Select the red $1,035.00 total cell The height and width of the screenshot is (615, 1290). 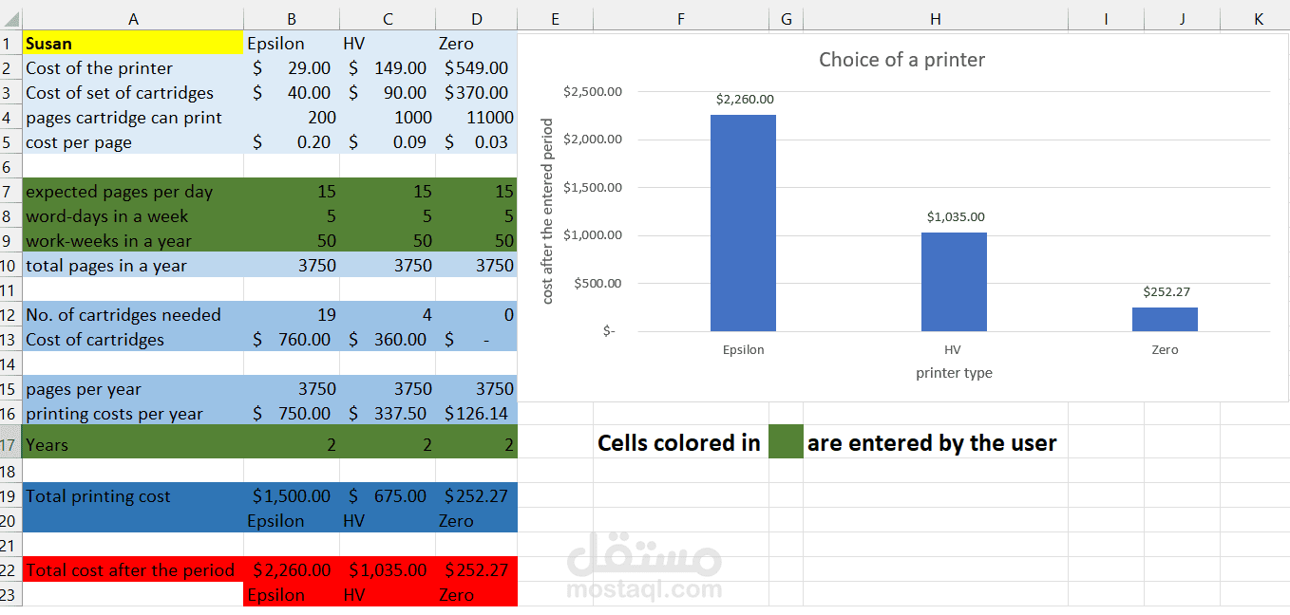[x=388, y=569]
